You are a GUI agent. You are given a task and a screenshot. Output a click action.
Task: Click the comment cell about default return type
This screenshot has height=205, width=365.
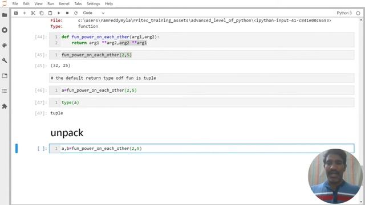click(x=201, y=78)
